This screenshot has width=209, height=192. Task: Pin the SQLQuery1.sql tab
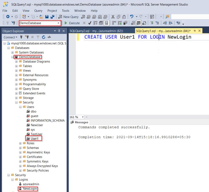coord(195,31)
